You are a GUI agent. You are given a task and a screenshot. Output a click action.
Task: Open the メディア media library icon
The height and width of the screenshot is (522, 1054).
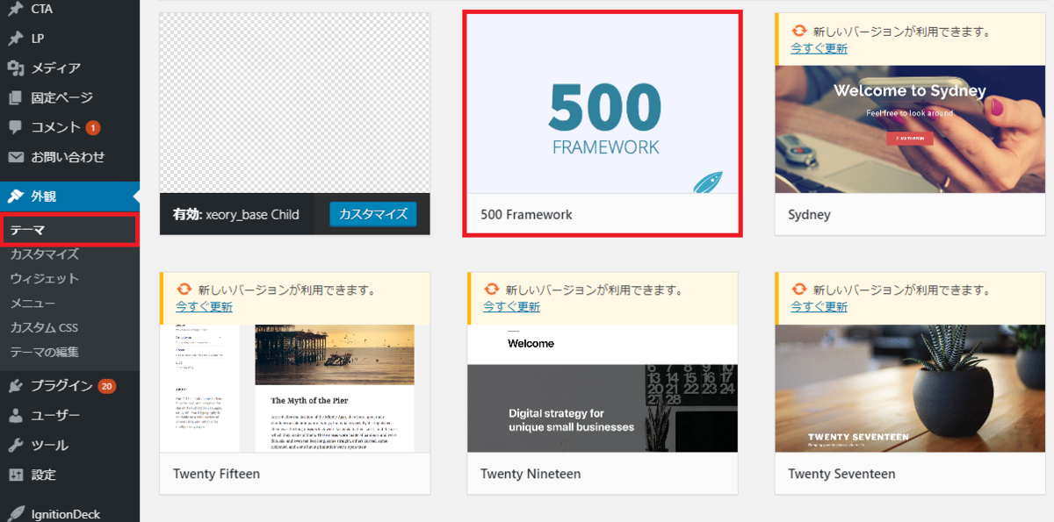click(x=15, y=68)
